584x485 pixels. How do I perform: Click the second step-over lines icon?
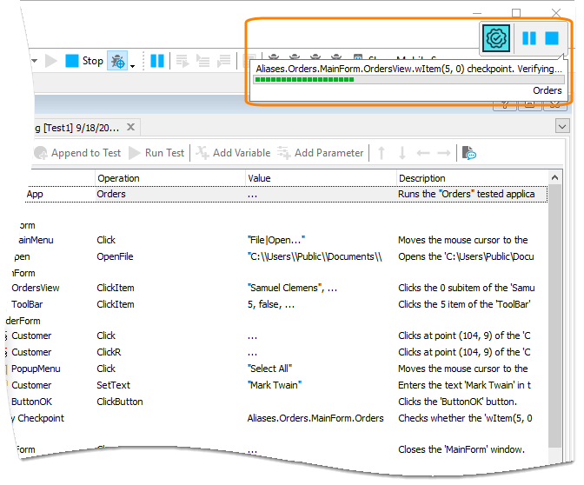(203, 61)
